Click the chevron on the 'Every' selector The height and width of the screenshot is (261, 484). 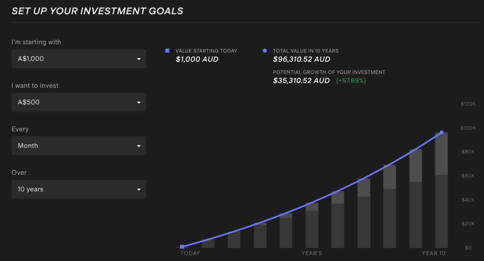pyautogui.click(x=139, y=146)
